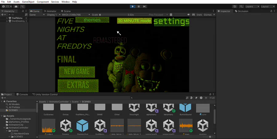Toggle the Stats overlay
Image resolution: width=277 pixels, height=139 pixels.
click(x=199, y=15)
